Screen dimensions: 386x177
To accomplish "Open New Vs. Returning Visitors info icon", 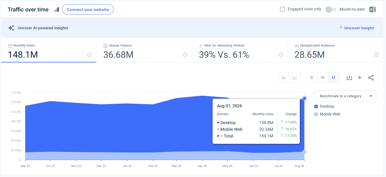I will [x=281, y=55].
